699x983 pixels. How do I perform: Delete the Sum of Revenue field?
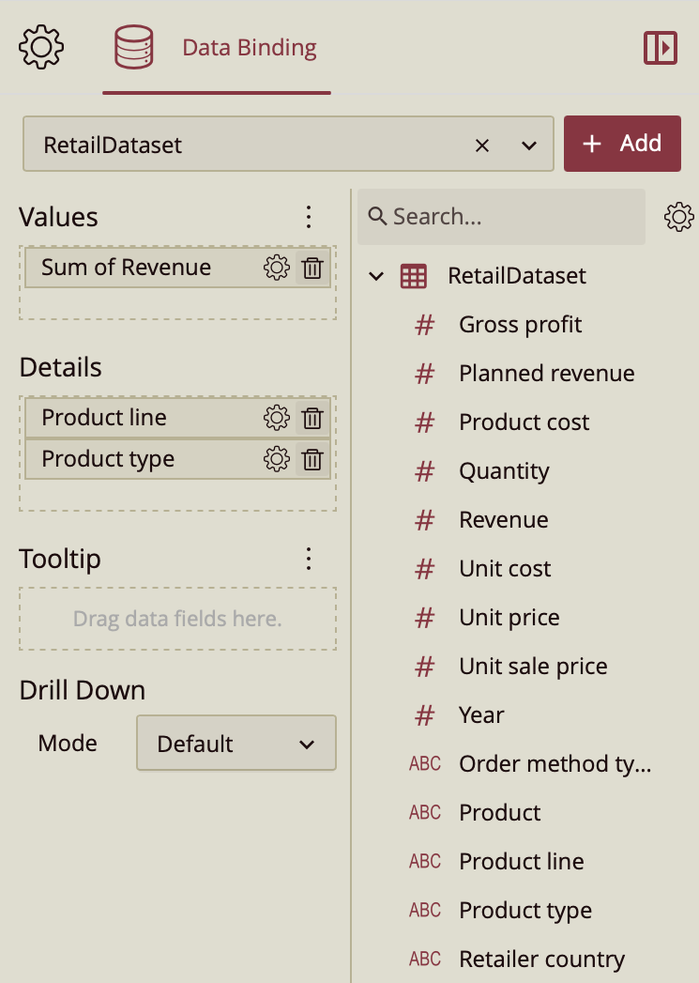click(x=312, y=269)
